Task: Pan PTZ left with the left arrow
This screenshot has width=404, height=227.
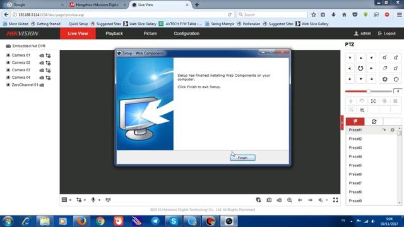Action: (350, 69)
